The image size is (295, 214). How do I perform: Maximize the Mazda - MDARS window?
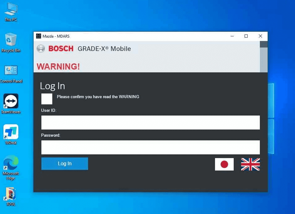pyautogui.click(x=246, y=36)
